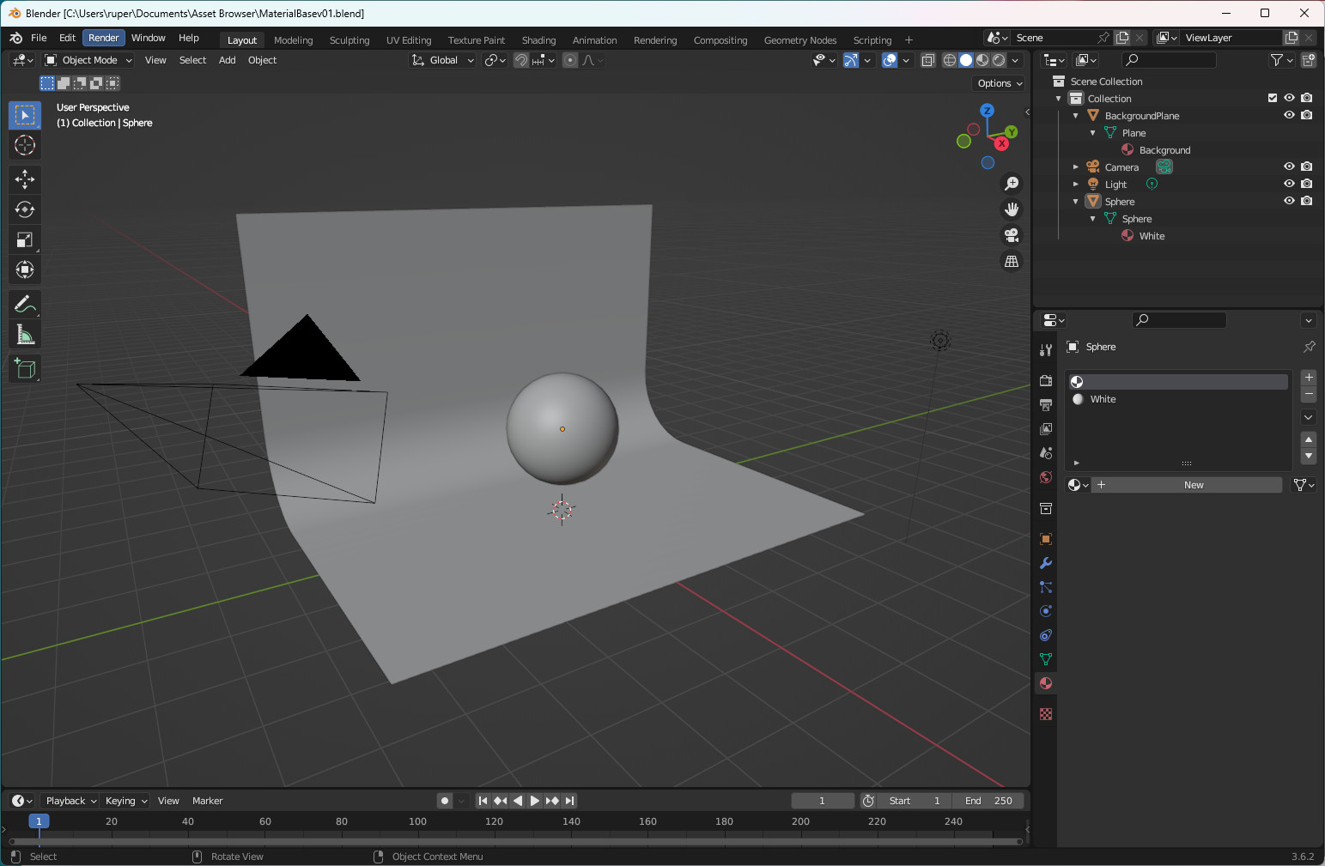Open Object Constraints properties tab
The width and height of the screenshot is (1325, 866).
pos(1046,635)
